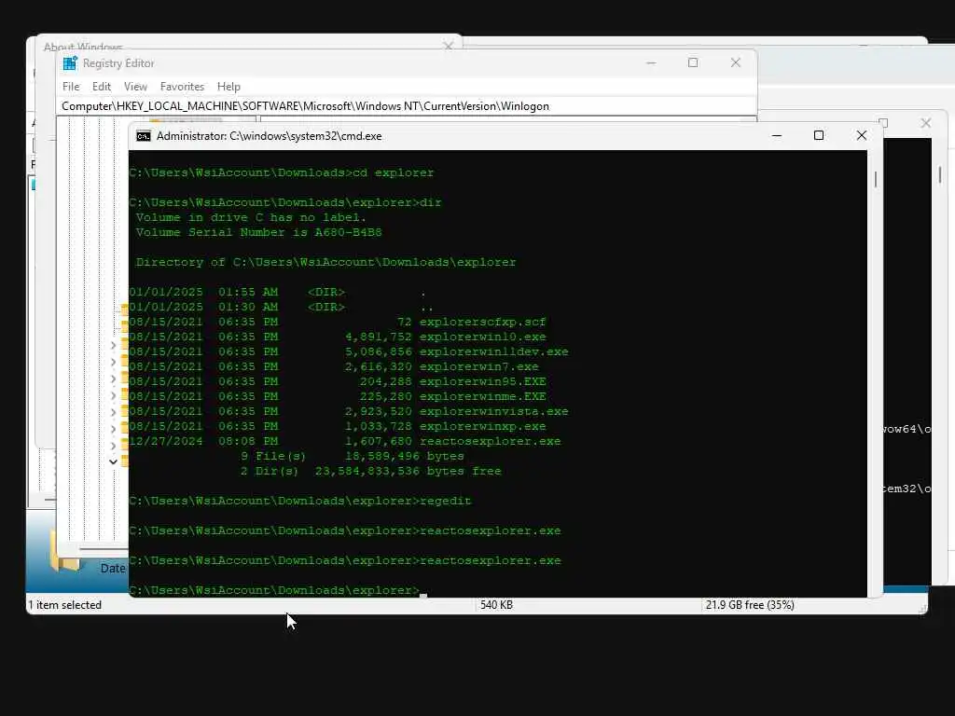Click the cmd window vertical scrollbar thumb
Screen dimensions: 955x716
click(875, 180)
